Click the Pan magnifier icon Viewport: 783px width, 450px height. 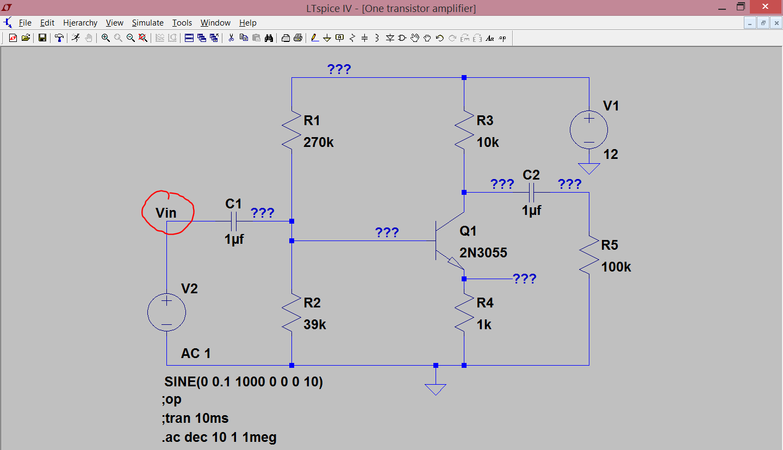click(118, 38)
